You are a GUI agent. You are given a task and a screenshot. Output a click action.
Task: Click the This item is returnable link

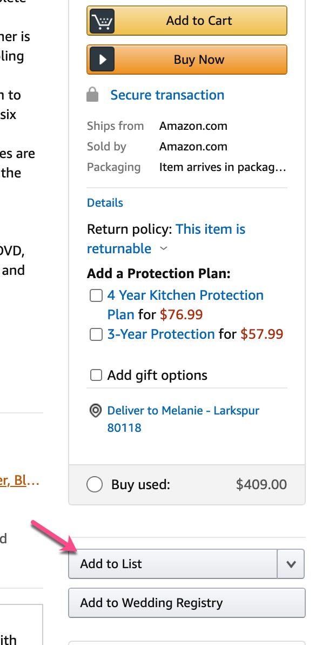[x=211, y=229]
